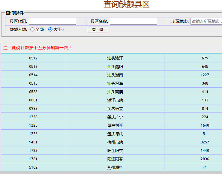Click district name 汕头濠江
This screenshot has height=174, width=222.
tap(115, 58)
